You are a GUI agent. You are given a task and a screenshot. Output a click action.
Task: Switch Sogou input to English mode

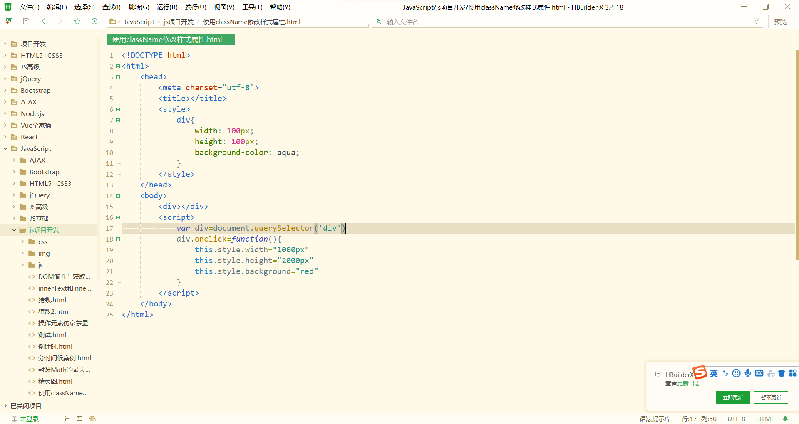[x=713, y=373]
